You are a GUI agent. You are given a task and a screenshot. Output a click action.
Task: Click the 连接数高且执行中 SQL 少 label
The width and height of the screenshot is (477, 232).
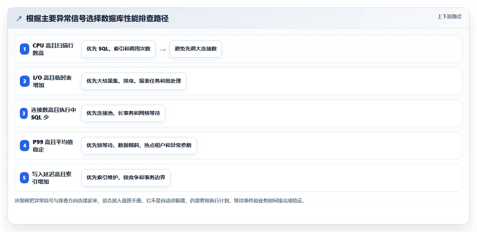54,113
